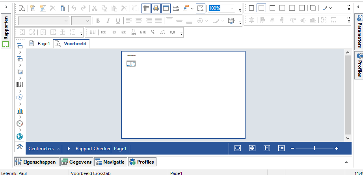
Task: Click the zoom slider handle
Action: point(315,148)
